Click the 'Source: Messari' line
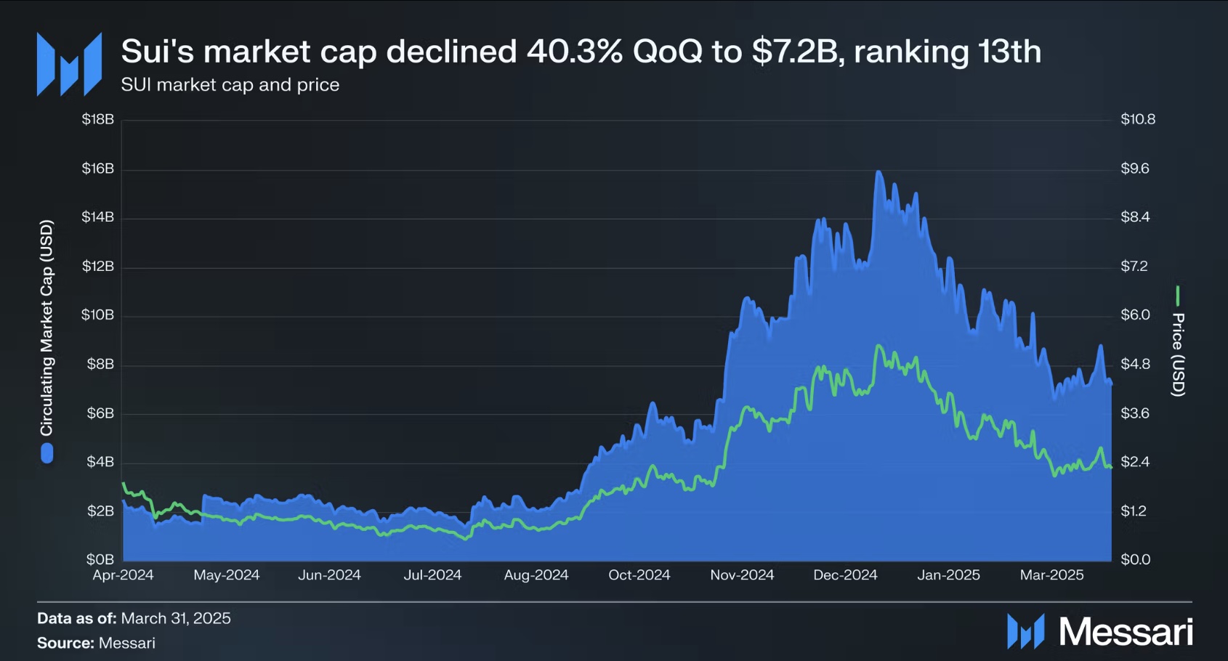The image size is (1228, 661). (96, 643)
